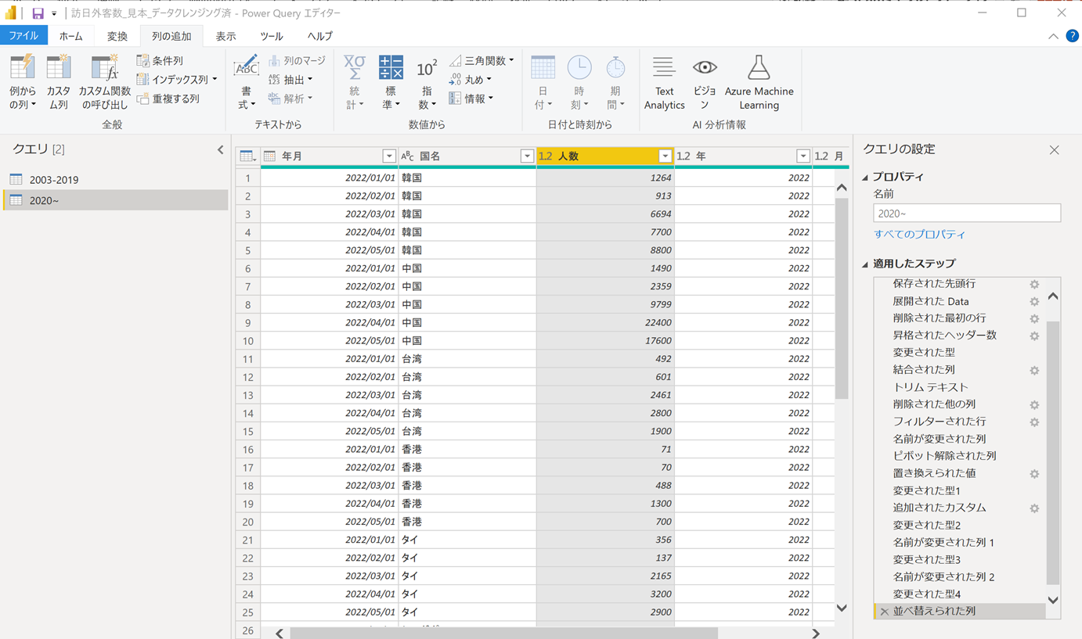Select row number 10 in the grid
This screenshot has height=639, width=1082.
(248, 341)
